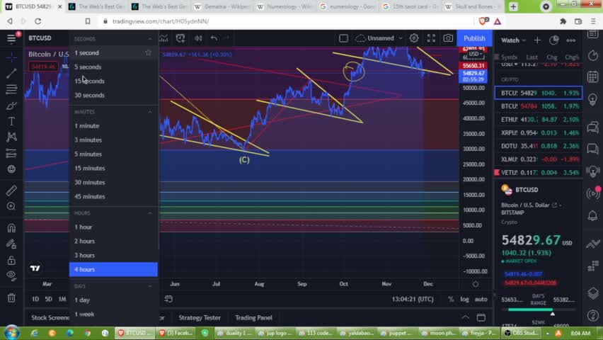
Task: Open the Unnamed chart layout dropdown
Action: [x=379, y=38]
